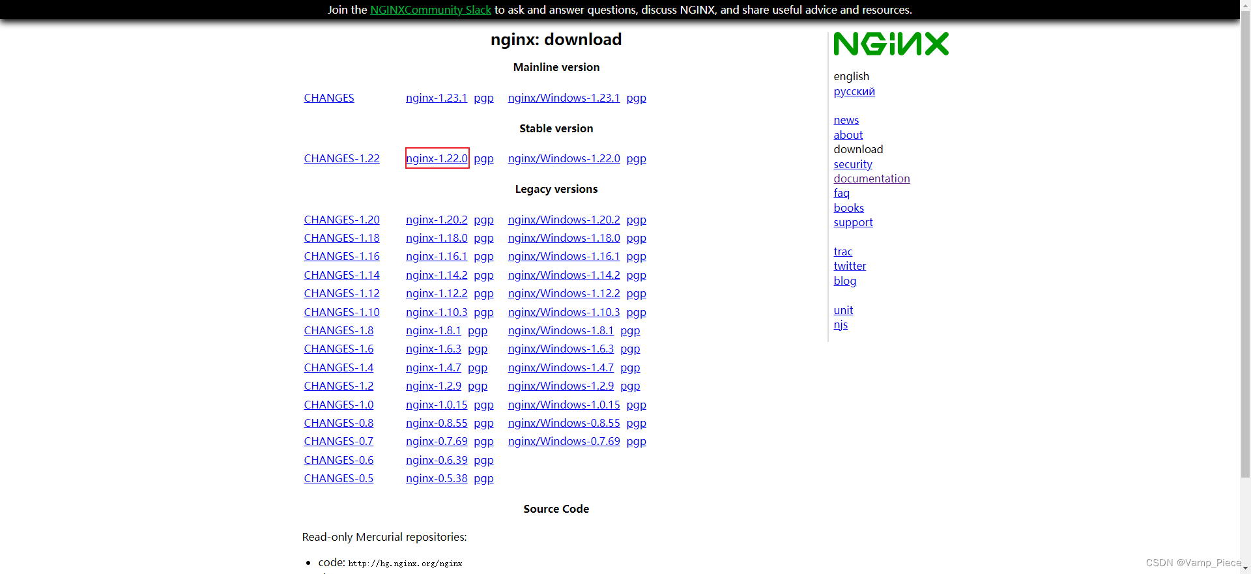Viewport: 1251px width, 574px height.
Task: Download nginx-0.8.55 source
Action: [x=437, y=423]
